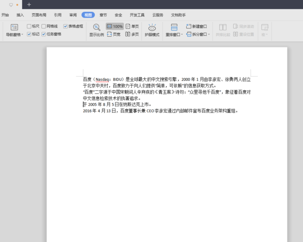303x242 pixels.
Task: Open the 导航窗格 navigation pane icon
Action: point(15,27)
